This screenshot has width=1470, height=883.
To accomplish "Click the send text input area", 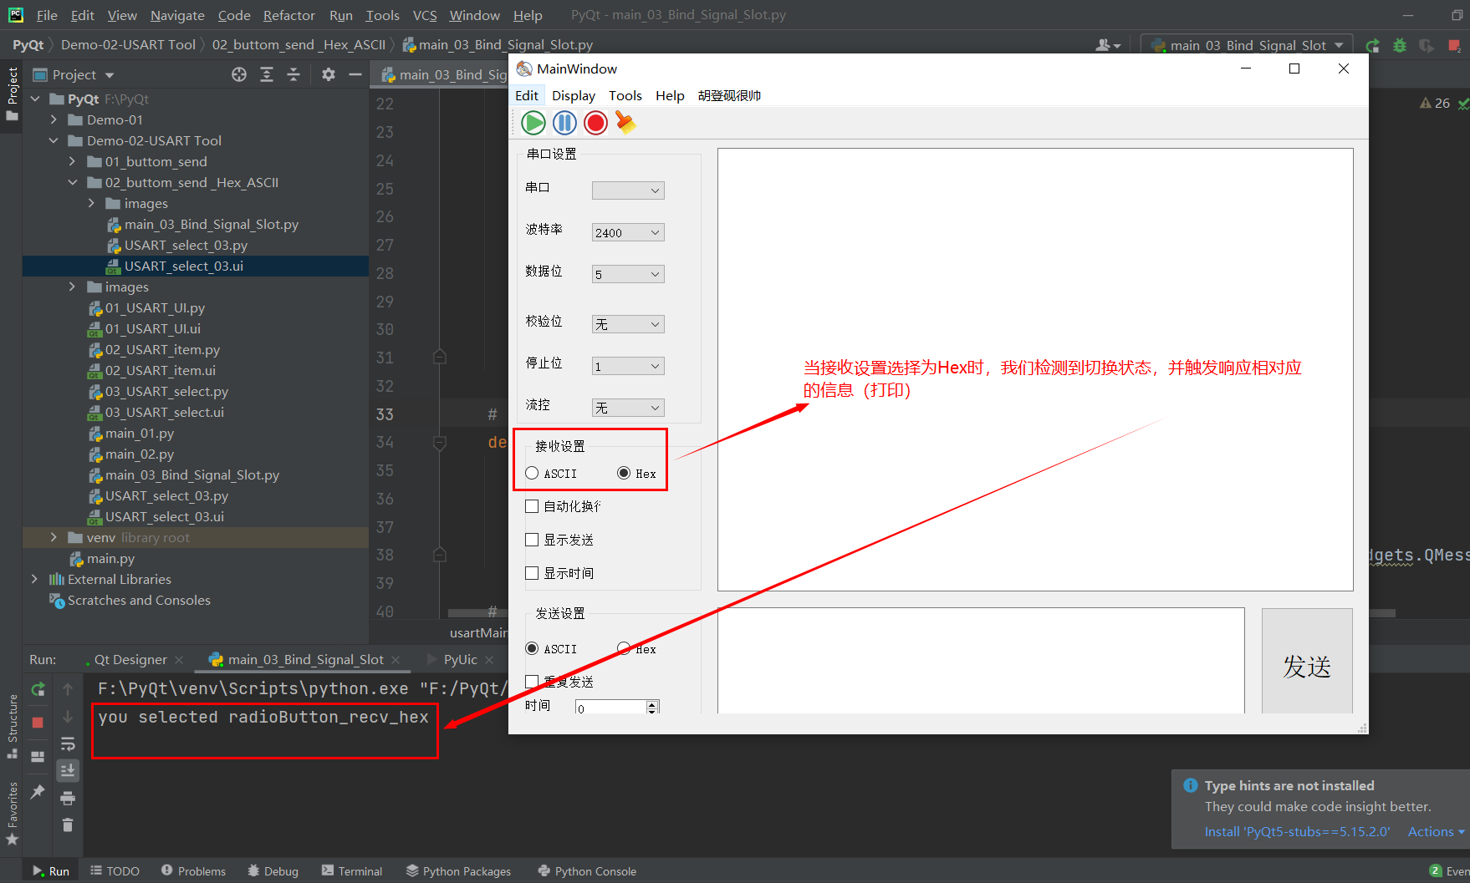I will coord(981,660).
